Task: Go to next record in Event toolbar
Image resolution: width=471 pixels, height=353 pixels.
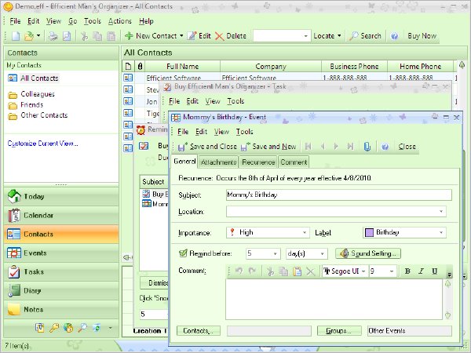Action: 336,147
